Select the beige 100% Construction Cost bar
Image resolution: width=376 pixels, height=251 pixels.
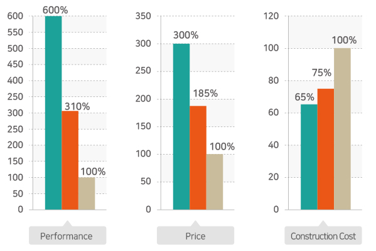[343, 129]
